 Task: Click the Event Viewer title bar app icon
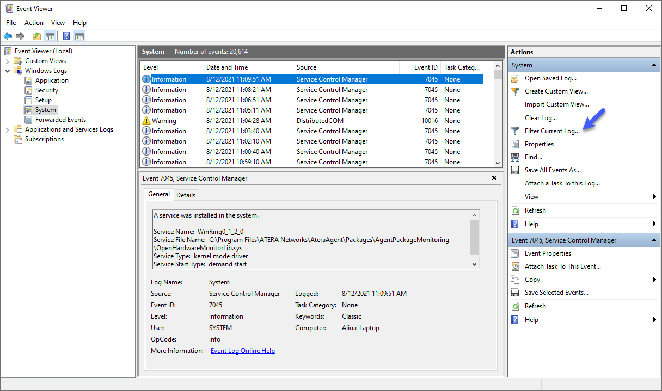tap(9, 8)
